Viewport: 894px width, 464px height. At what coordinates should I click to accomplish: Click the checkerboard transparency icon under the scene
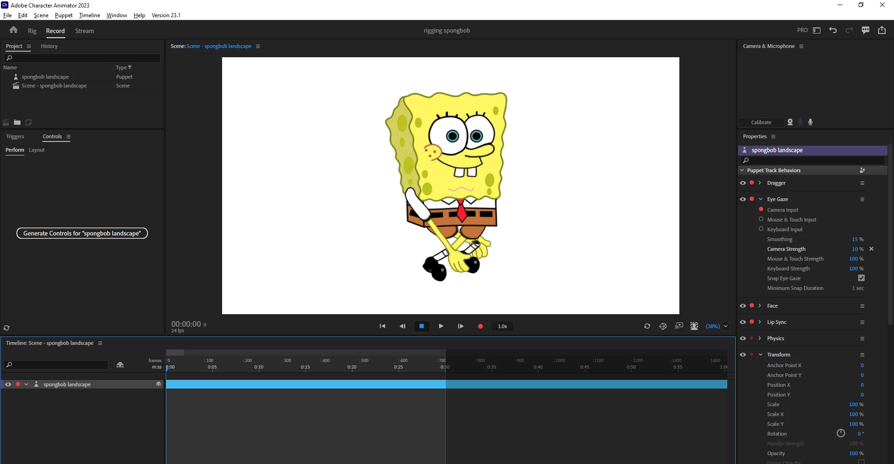tap(694, 326)
